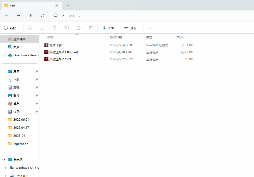Go up one folder level arrow
The height and width of the screenshot is (177, 254).
pos(31,16)
